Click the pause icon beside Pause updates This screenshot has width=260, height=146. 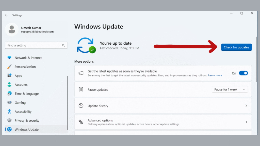[x=81, y=89]
